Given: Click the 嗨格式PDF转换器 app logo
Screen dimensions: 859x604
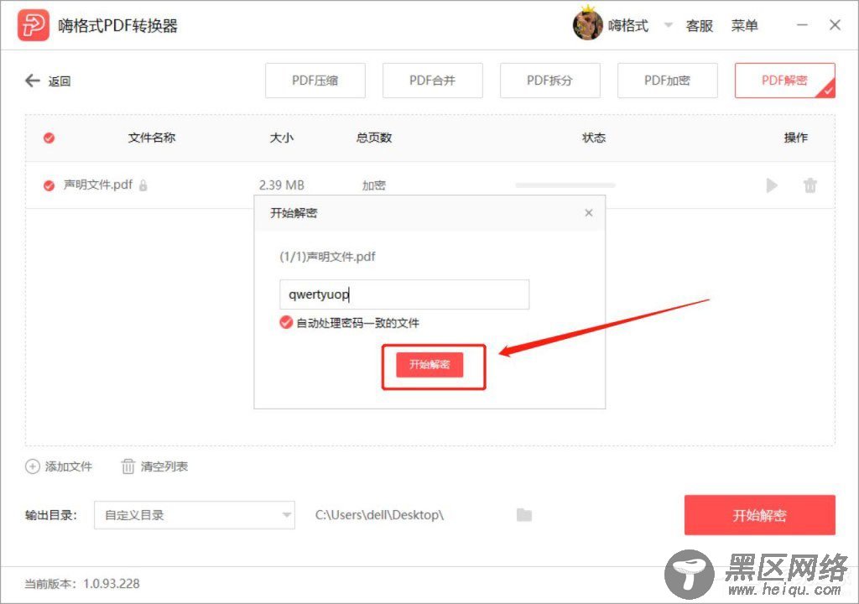Looking at the screenshot, I should (x=33, y=25).
